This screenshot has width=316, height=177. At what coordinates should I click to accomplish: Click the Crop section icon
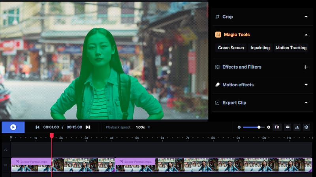[x=217, y=17]
